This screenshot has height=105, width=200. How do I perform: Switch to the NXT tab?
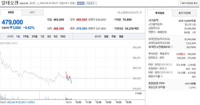(32, 13)
